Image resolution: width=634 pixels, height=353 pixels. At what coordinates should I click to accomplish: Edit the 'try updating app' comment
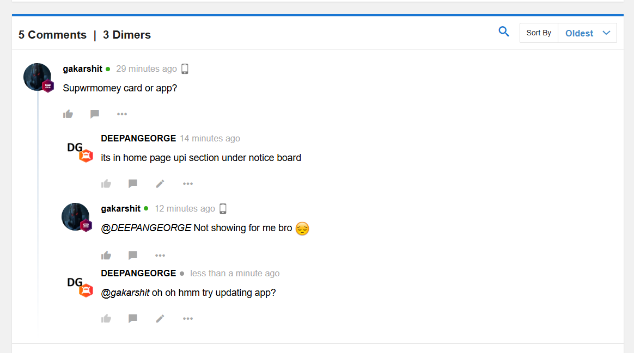click(160, 319)
